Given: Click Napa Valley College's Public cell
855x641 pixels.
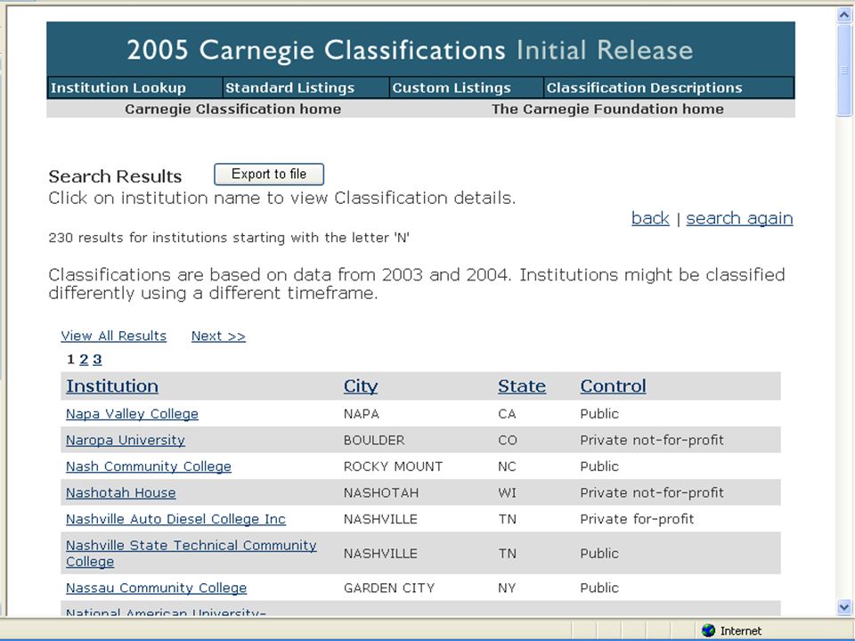Looking at the screenshot, I should 599,414.
